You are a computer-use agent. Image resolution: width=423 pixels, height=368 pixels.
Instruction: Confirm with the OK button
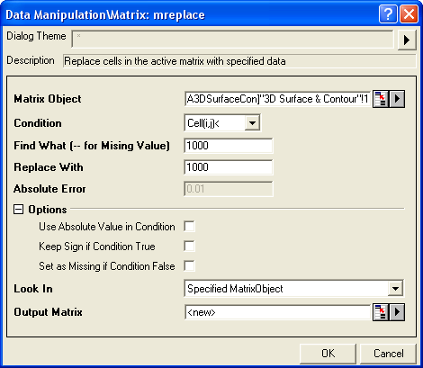point(328,354)
